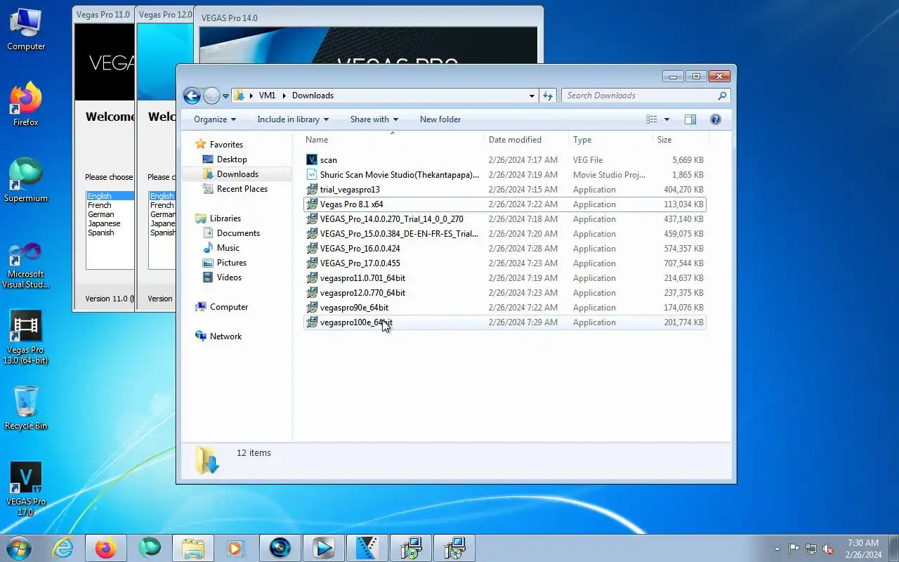899x562 pixels.
Task: Select trial_vegaspro13 application file
Action: [504, 190]
